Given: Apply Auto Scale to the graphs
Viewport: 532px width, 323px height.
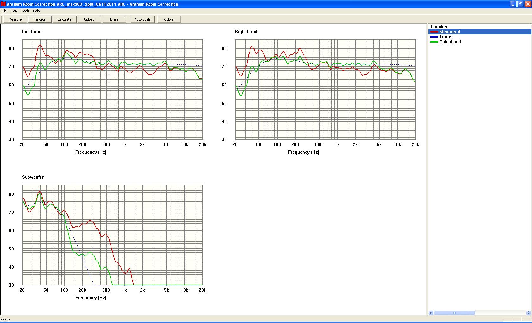Looking at the screenshot, I should pyautogui.click(x=142, y=19).
